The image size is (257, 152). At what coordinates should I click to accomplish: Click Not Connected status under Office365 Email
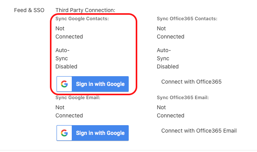pos(171,112)
